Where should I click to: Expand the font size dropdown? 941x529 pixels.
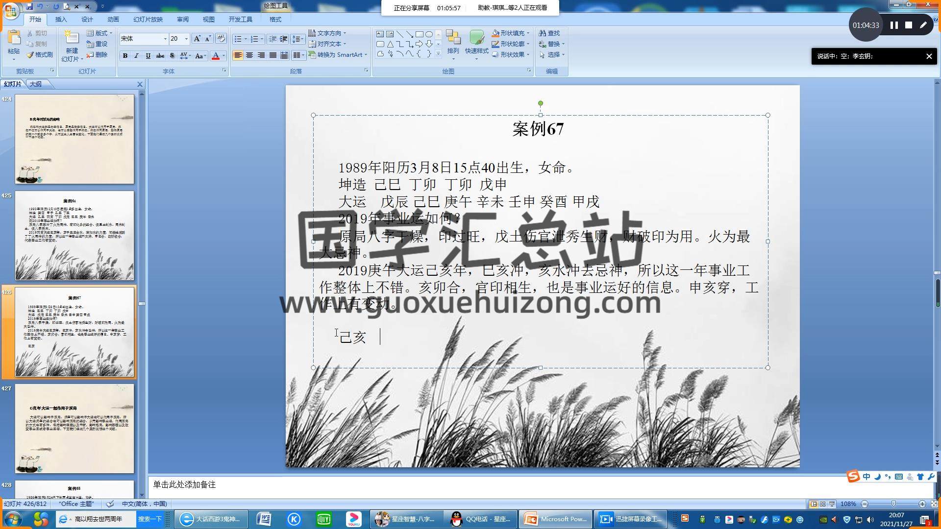tap(186, 39)
